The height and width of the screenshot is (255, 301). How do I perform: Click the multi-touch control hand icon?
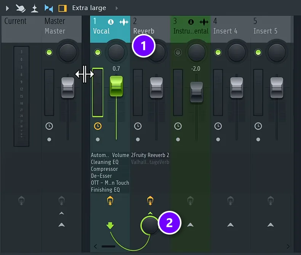pyautogui.click(x=21, y=8)
